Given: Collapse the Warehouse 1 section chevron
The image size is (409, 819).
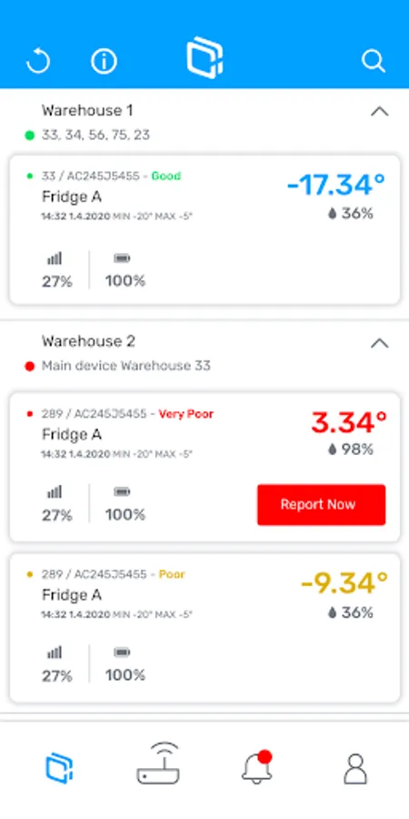Looking at the screenshot, I should [379, 111].
